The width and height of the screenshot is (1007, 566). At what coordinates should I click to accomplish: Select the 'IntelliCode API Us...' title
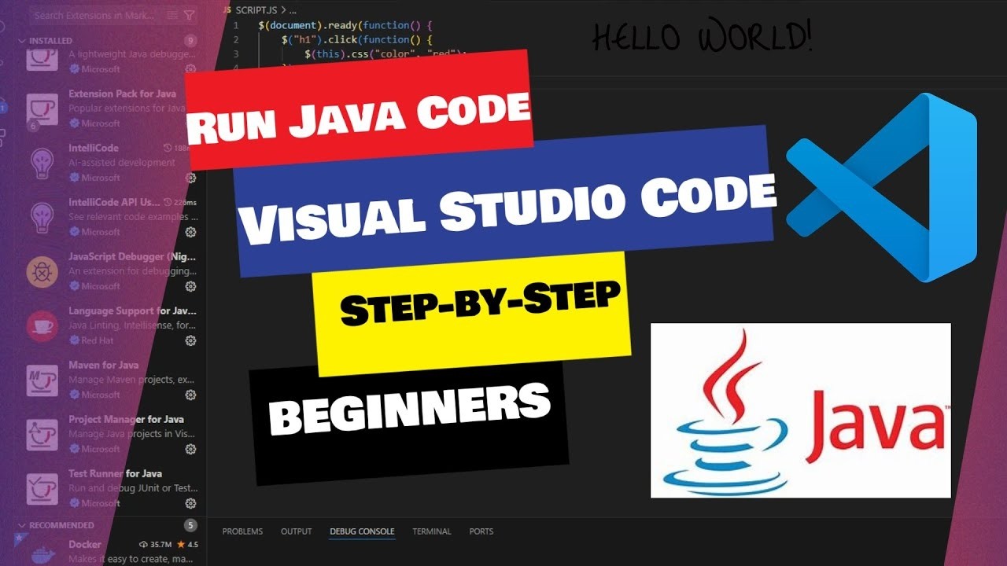[114, 202]
